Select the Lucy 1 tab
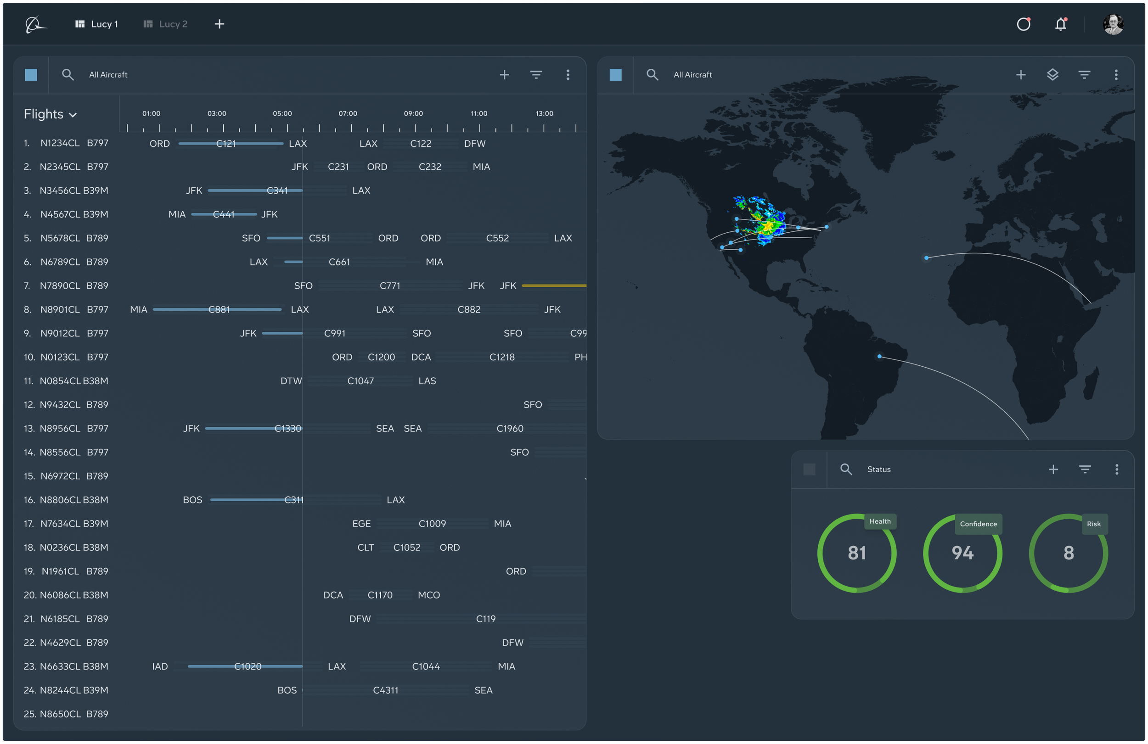This screenshot has width=1148, height=744. (x=97, y=24)
